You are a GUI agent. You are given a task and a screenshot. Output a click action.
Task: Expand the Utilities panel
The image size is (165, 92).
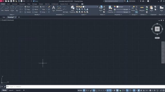tap(143, 15)
